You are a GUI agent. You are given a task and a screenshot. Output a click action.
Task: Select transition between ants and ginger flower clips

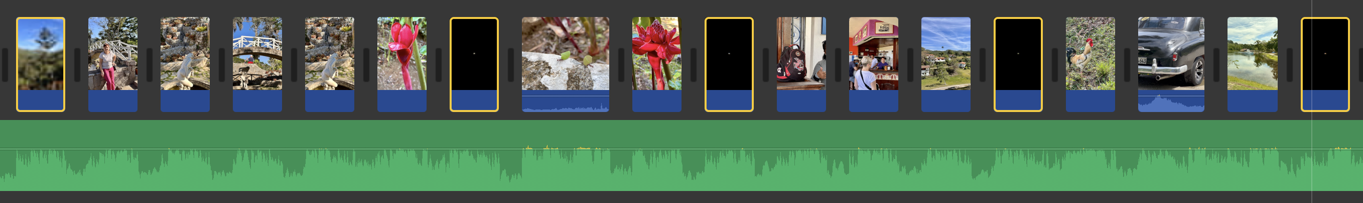point(621,65)
